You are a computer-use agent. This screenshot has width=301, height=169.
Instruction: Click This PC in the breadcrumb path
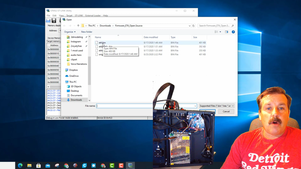coord(92,26)
